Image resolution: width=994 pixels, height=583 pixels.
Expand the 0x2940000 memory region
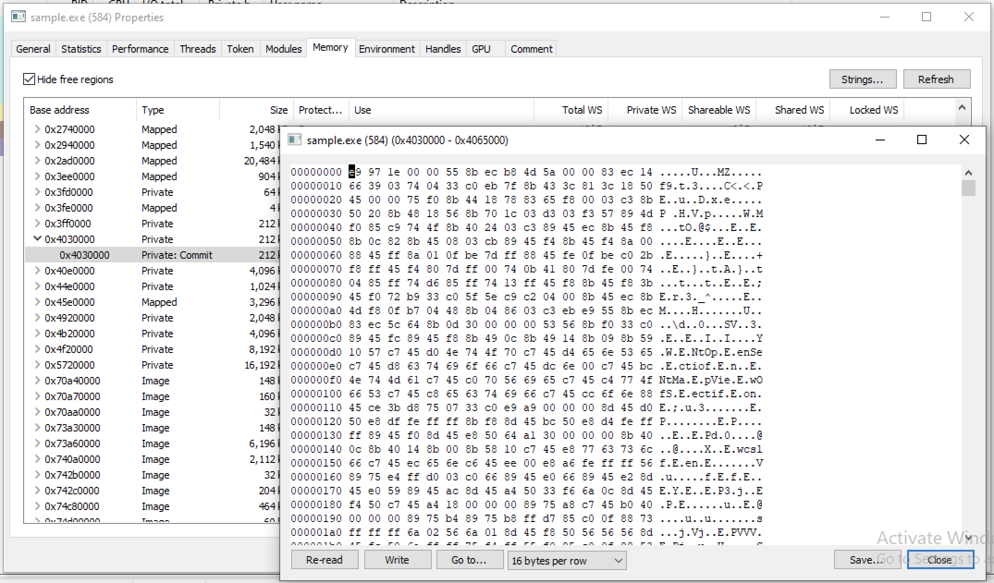[x=37, y=145]
